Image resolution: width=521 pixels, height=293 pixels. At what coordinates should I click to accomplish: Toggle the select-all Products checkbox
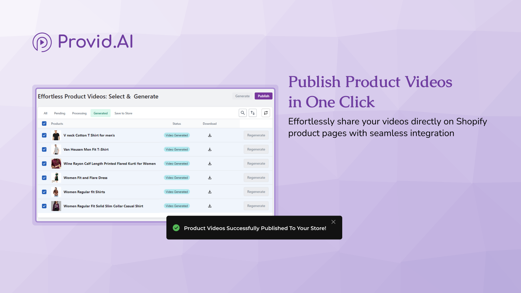pos(44,124)
